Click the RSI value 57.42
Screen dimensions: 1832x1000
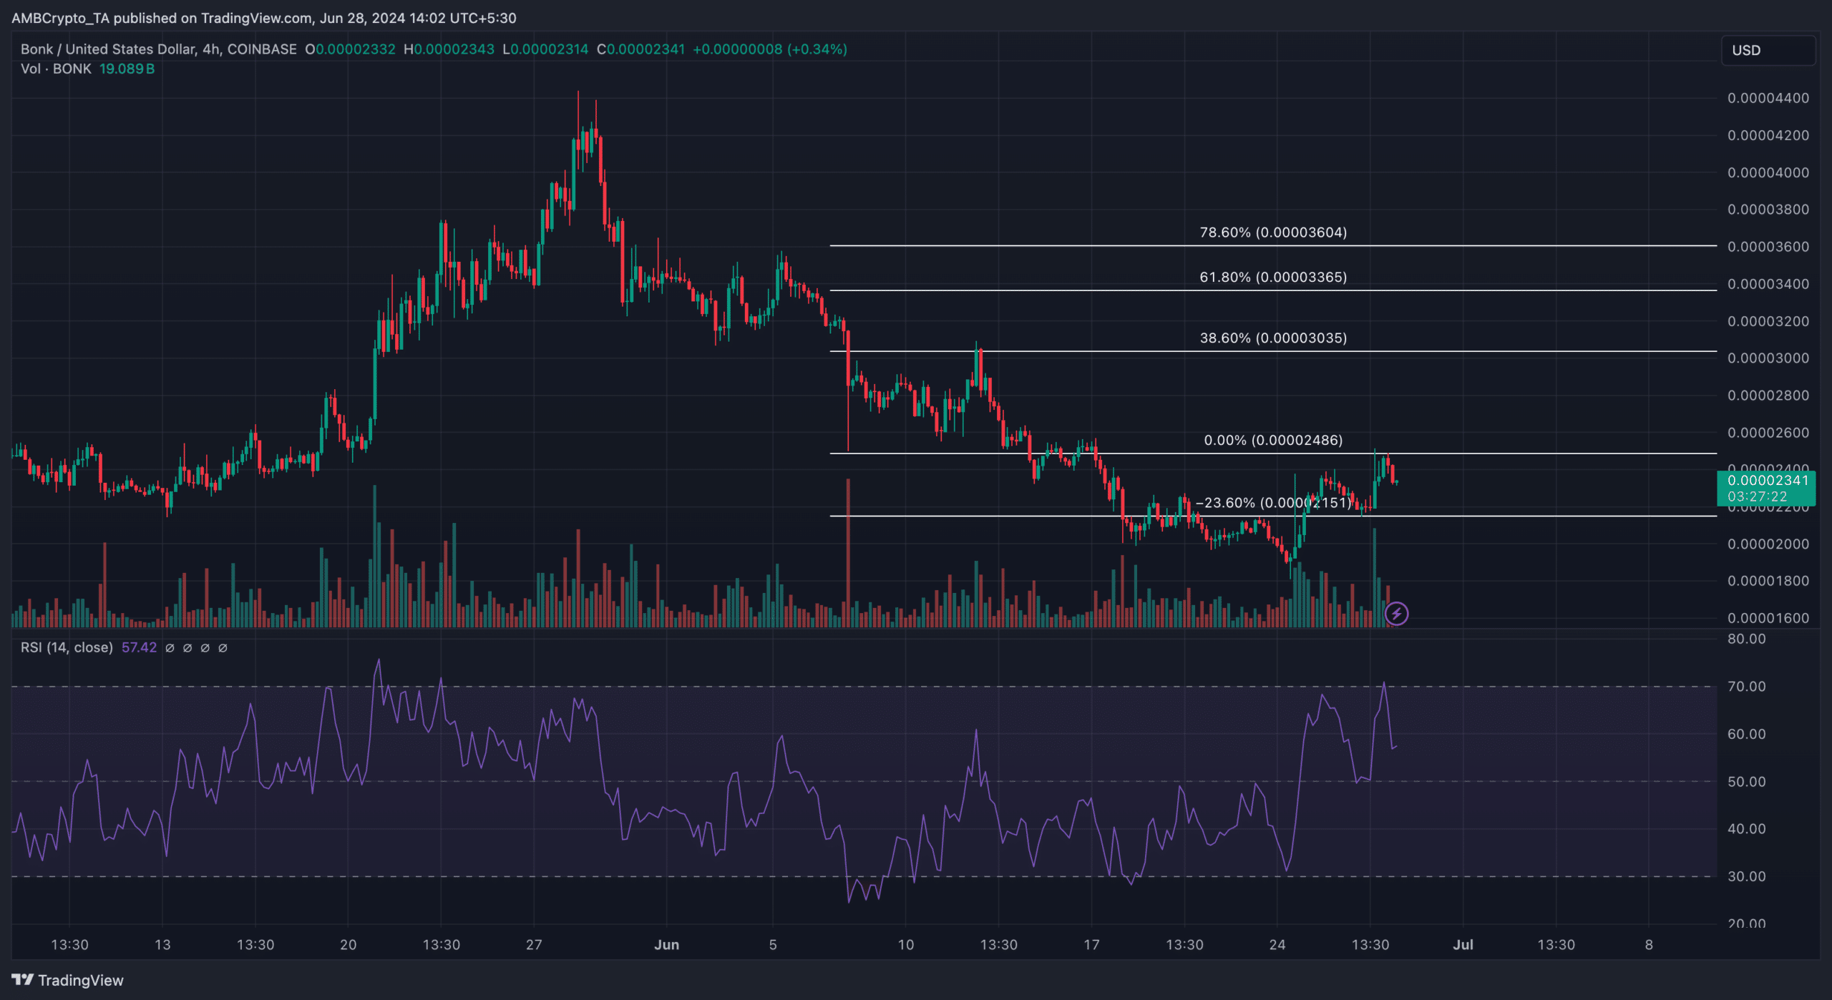(x=139, y=648)
